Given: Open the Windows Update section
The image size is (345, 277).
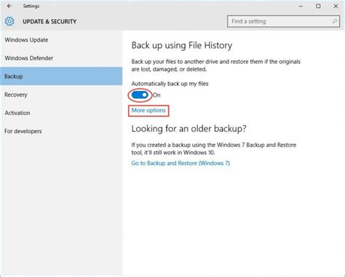Looking at the screenshot, I should click(61, 40).
